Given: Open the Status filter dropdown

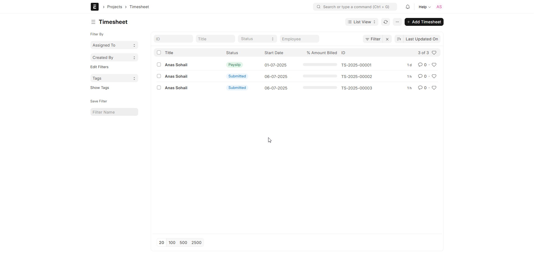Looking at the screenshot, I should click(257, 39).
